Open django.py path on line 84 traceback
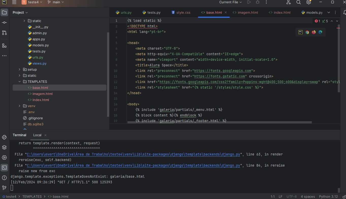The image size is (346, 199). [134, 166]
